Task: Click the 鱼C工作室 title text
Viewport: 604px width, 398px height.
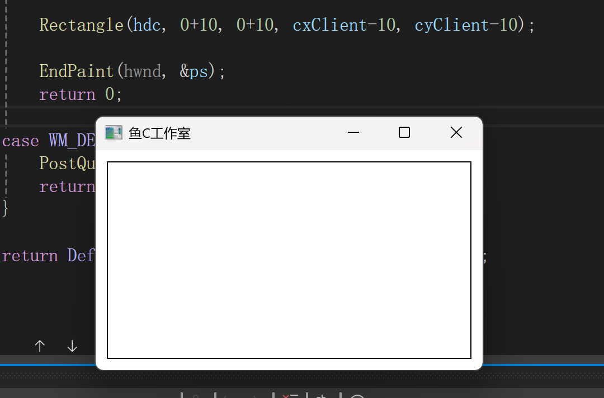Action: coord(159,133)
